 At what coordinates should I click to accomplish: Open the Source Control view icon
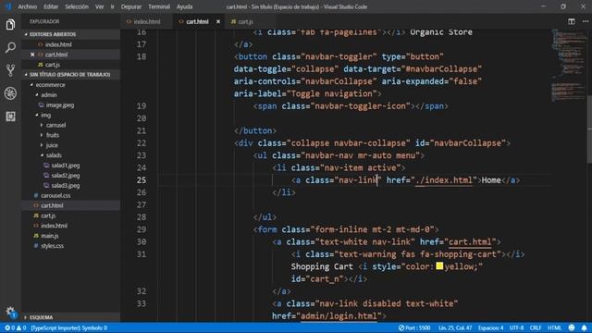[x=10, y=70]
